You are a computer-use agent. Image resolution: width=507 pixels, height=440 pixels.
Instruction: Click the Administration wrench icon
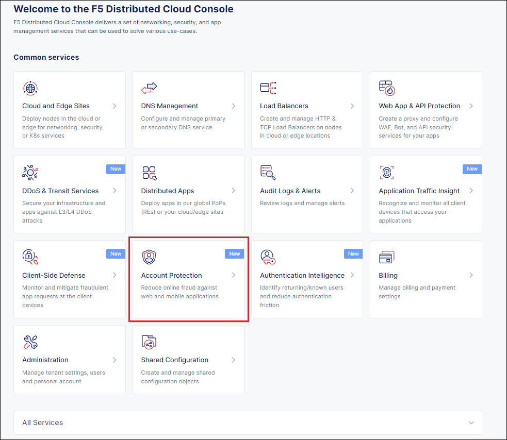coord(30,342)
